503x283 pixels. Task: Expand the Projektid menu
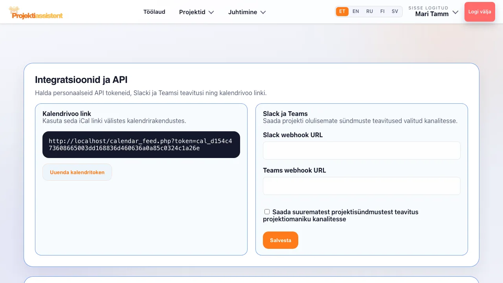point(196,12)
